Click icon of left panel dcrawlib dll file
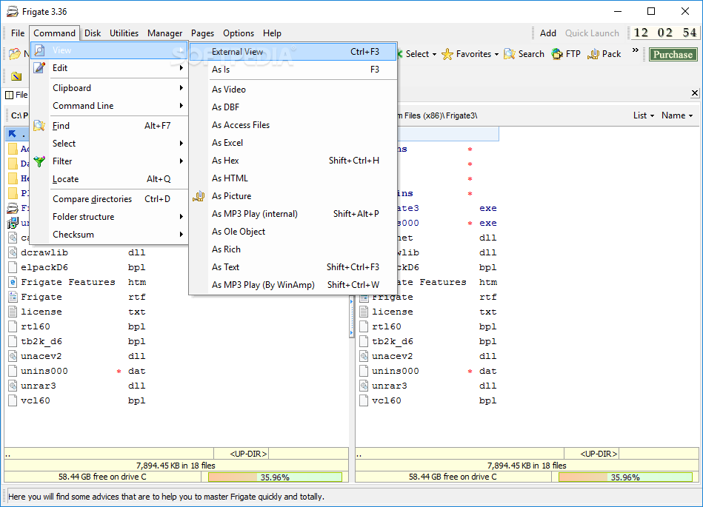Screen dimensions: 703x507 point(13,252)
